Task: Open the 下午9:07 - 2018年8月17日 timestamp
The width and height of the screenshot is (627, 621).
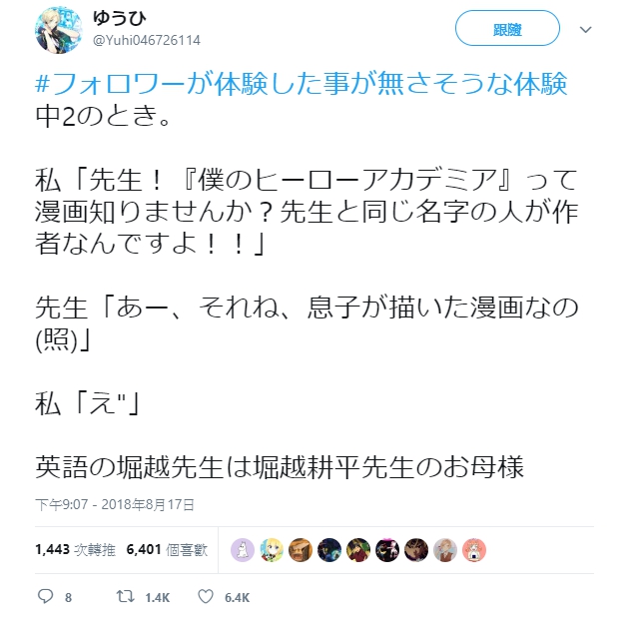Action: pos(115,504)
